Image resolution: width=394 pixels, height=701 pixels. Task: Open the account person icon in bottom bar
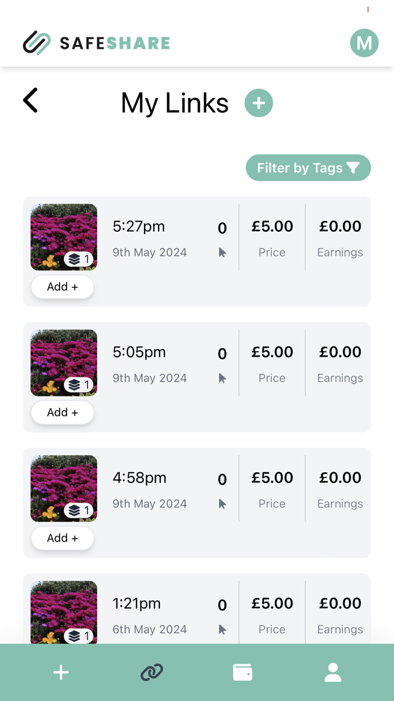(x=333, y=672)
